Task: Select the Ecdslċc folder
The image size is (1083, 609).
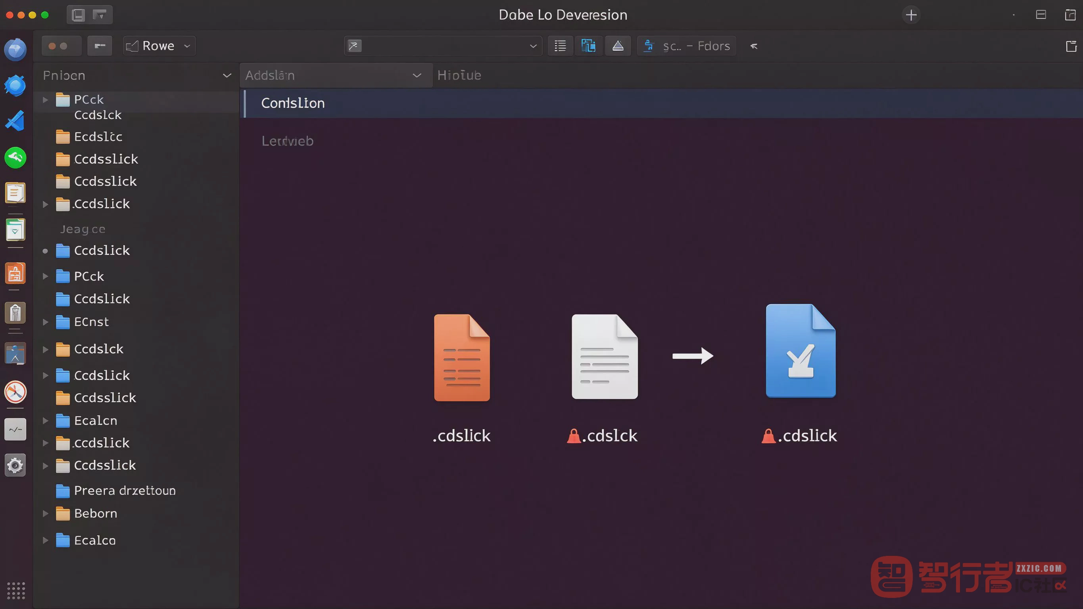Action: (89, 137)
